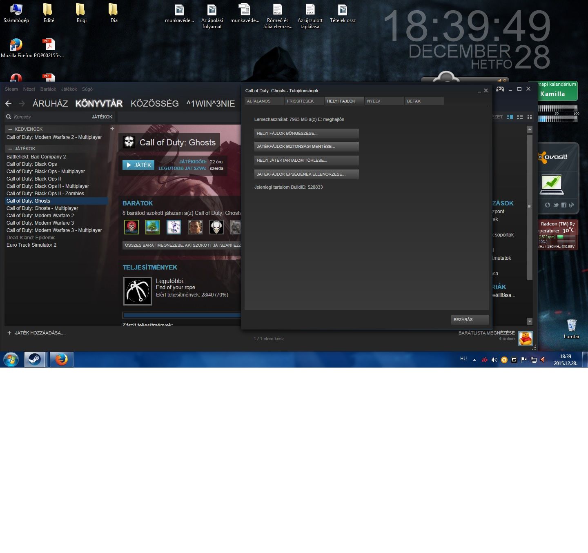Click HELYI FÁJLOK BÖNGÉSZÉSE button

pos(306,134)
